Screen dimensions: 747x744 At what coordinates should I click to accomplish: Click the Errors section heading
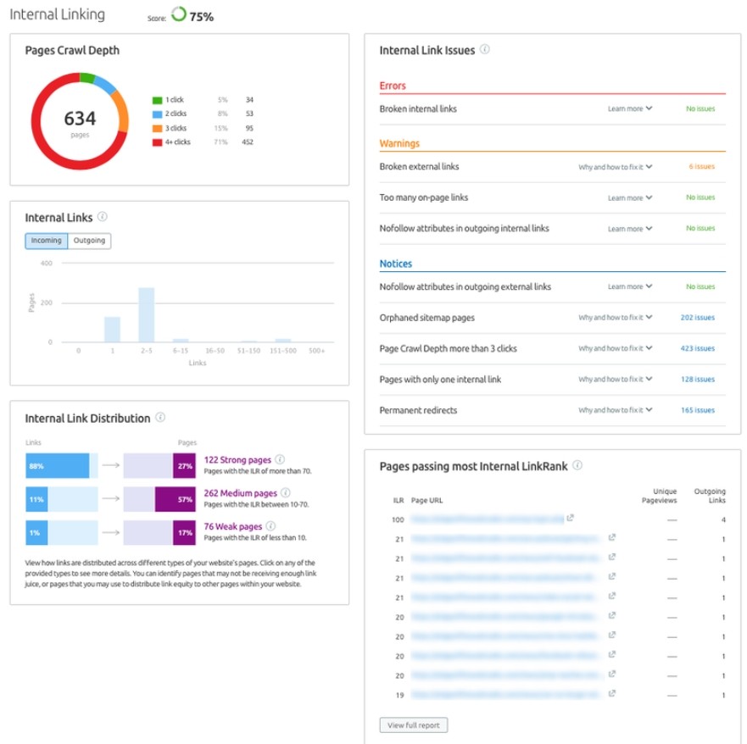(x=393, y=86)
